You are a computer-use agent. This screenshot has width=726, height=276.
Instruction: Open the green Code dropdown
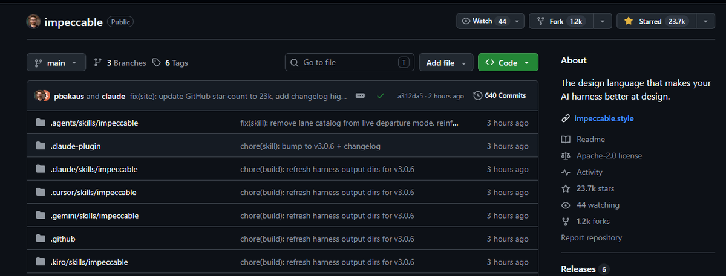(508, 63)
